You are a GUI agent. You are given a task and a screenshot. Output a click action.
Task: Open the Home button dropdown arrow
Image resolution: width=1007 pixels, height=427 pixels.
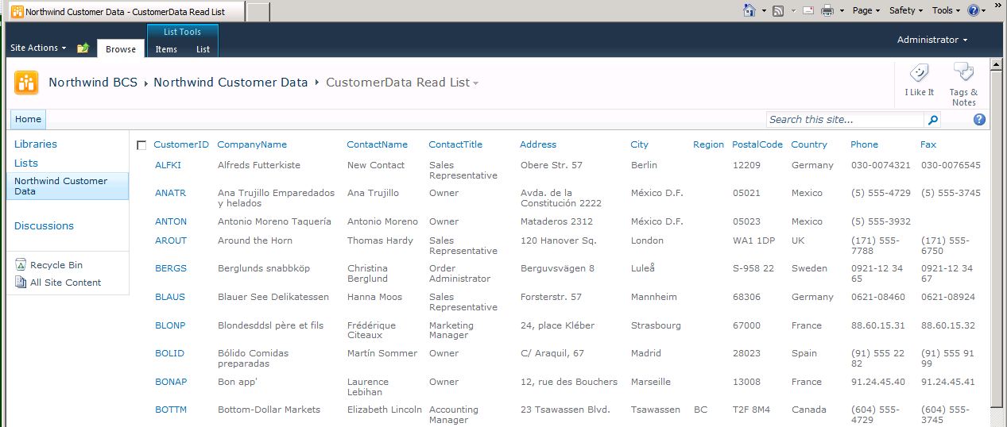coord(764,11)
